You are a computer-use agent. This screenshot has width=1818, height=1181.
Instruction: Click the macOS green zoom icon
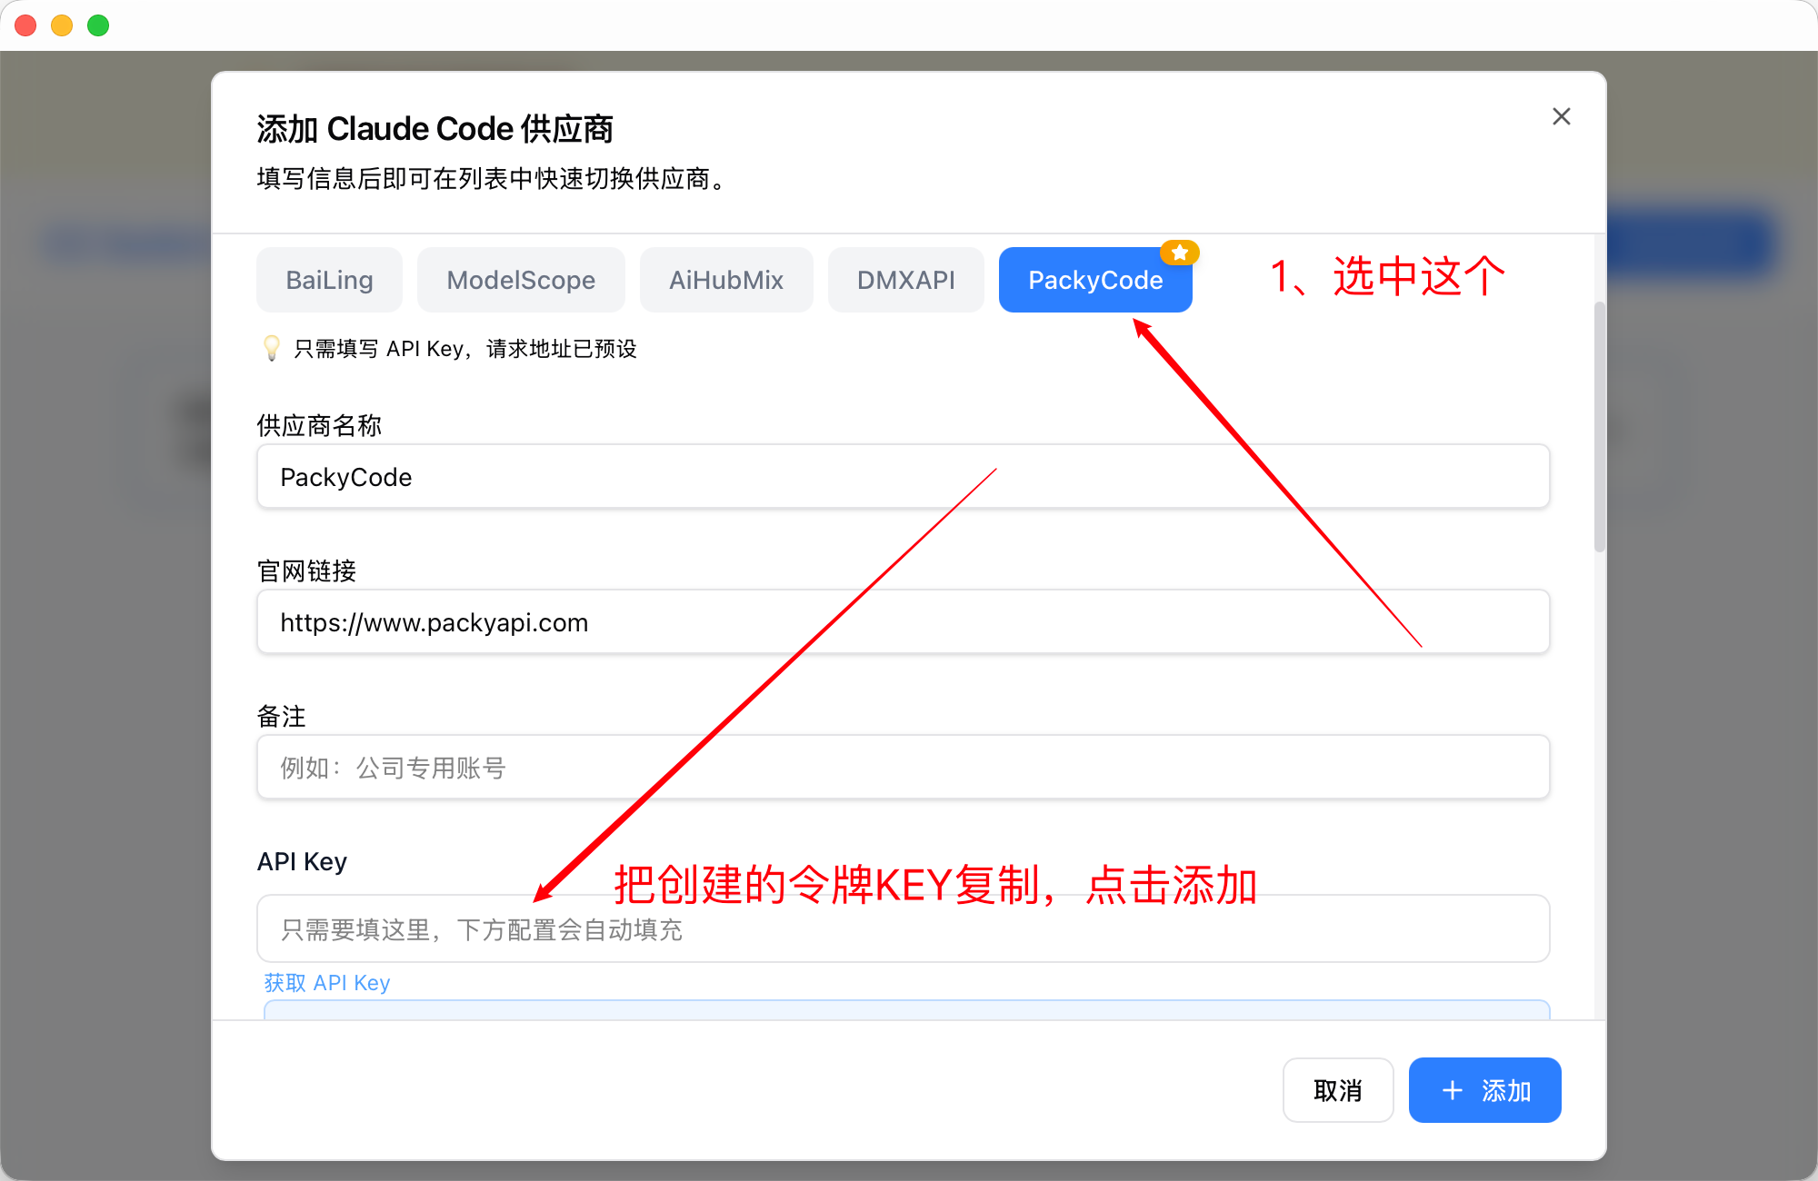pos(97,25)
